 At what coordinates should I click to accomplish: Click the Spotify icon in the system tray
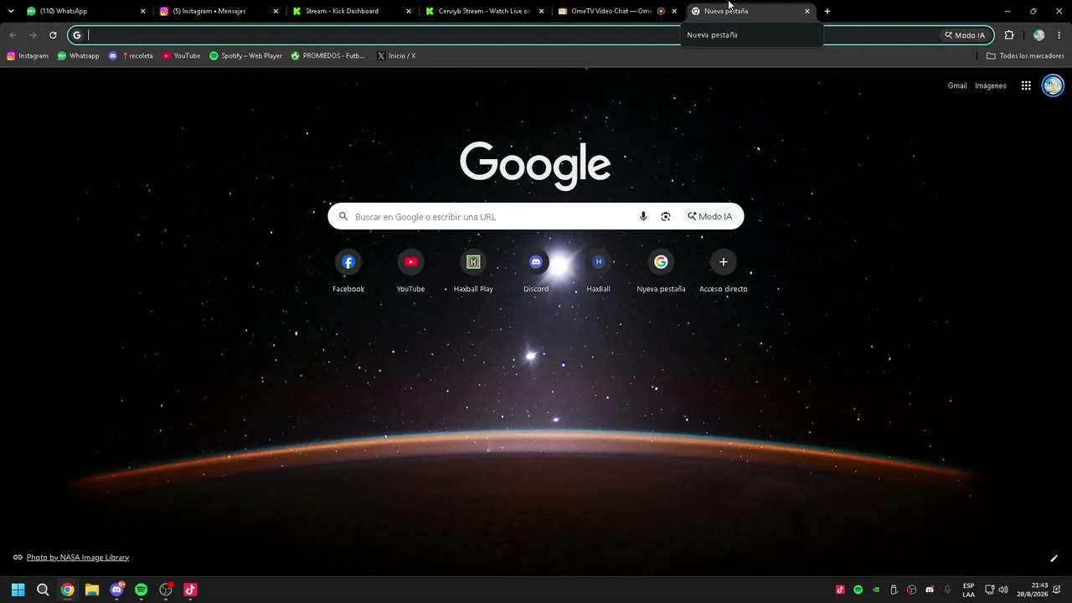pos(858,590)
